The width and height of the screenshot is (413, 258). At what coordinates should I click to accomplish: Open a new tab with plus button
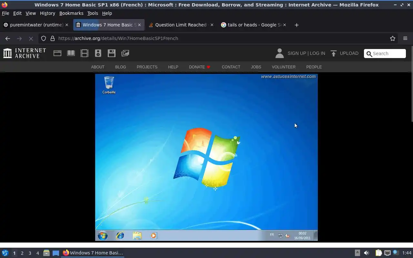(297, 25)
